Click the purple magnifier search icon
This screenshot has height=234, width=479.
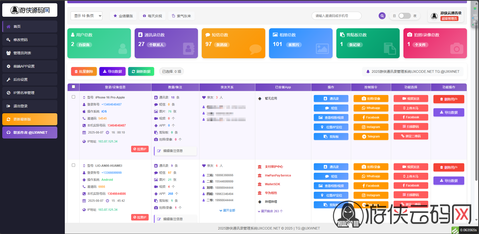382,16
